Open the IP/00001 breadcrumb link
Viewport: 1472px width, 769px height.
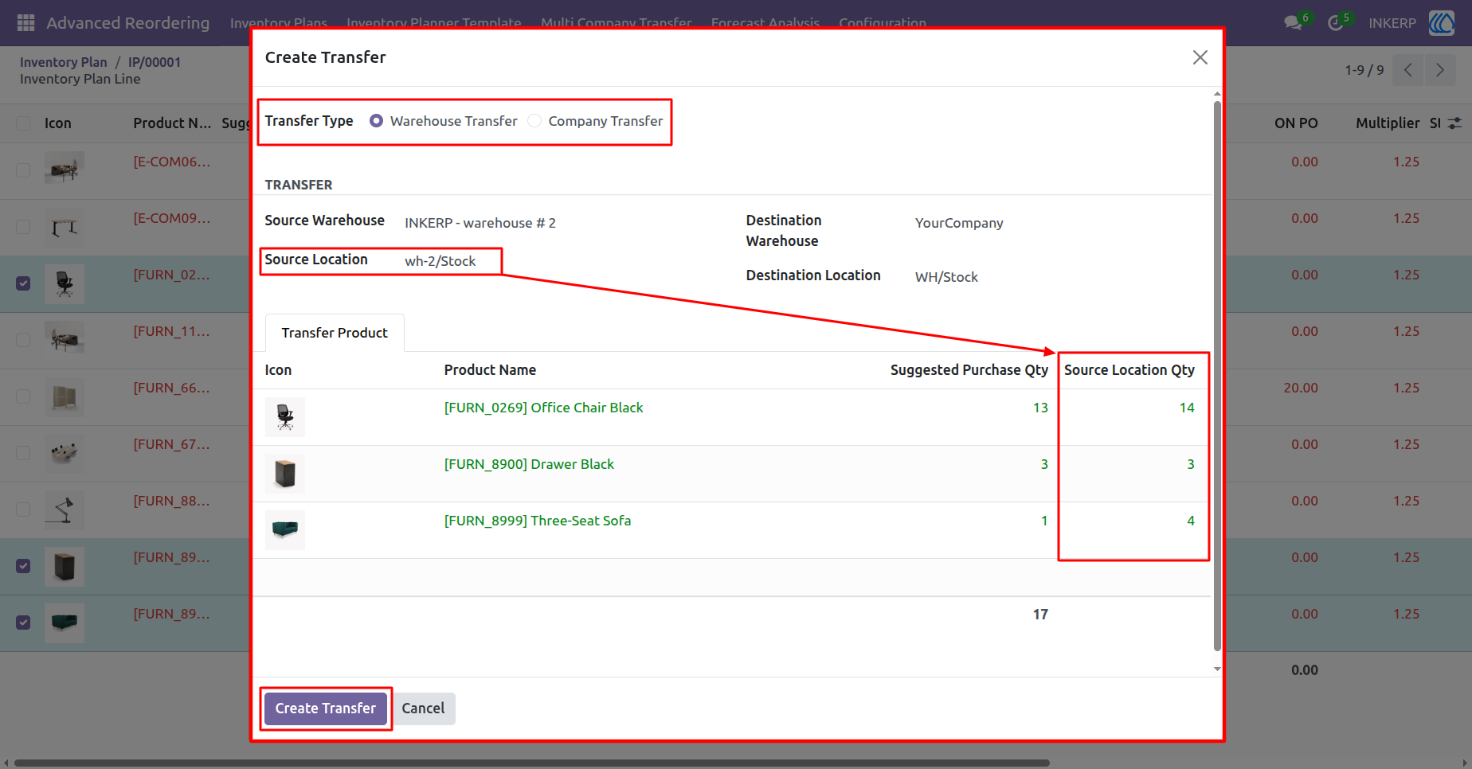click(x=155, y=62)
